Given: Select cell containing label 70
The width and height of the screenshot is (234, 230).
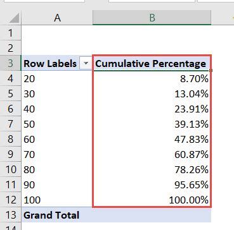Looking at the screenshot, I should tap(57, 154).
